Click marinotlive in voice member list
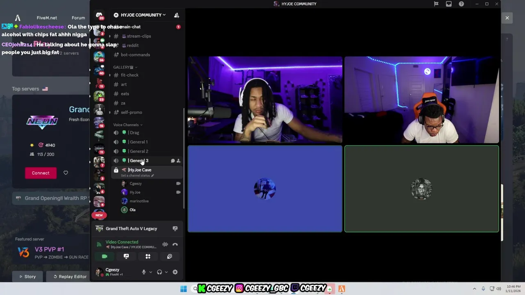Screen dimensions: 525x295 click(139, 201)
